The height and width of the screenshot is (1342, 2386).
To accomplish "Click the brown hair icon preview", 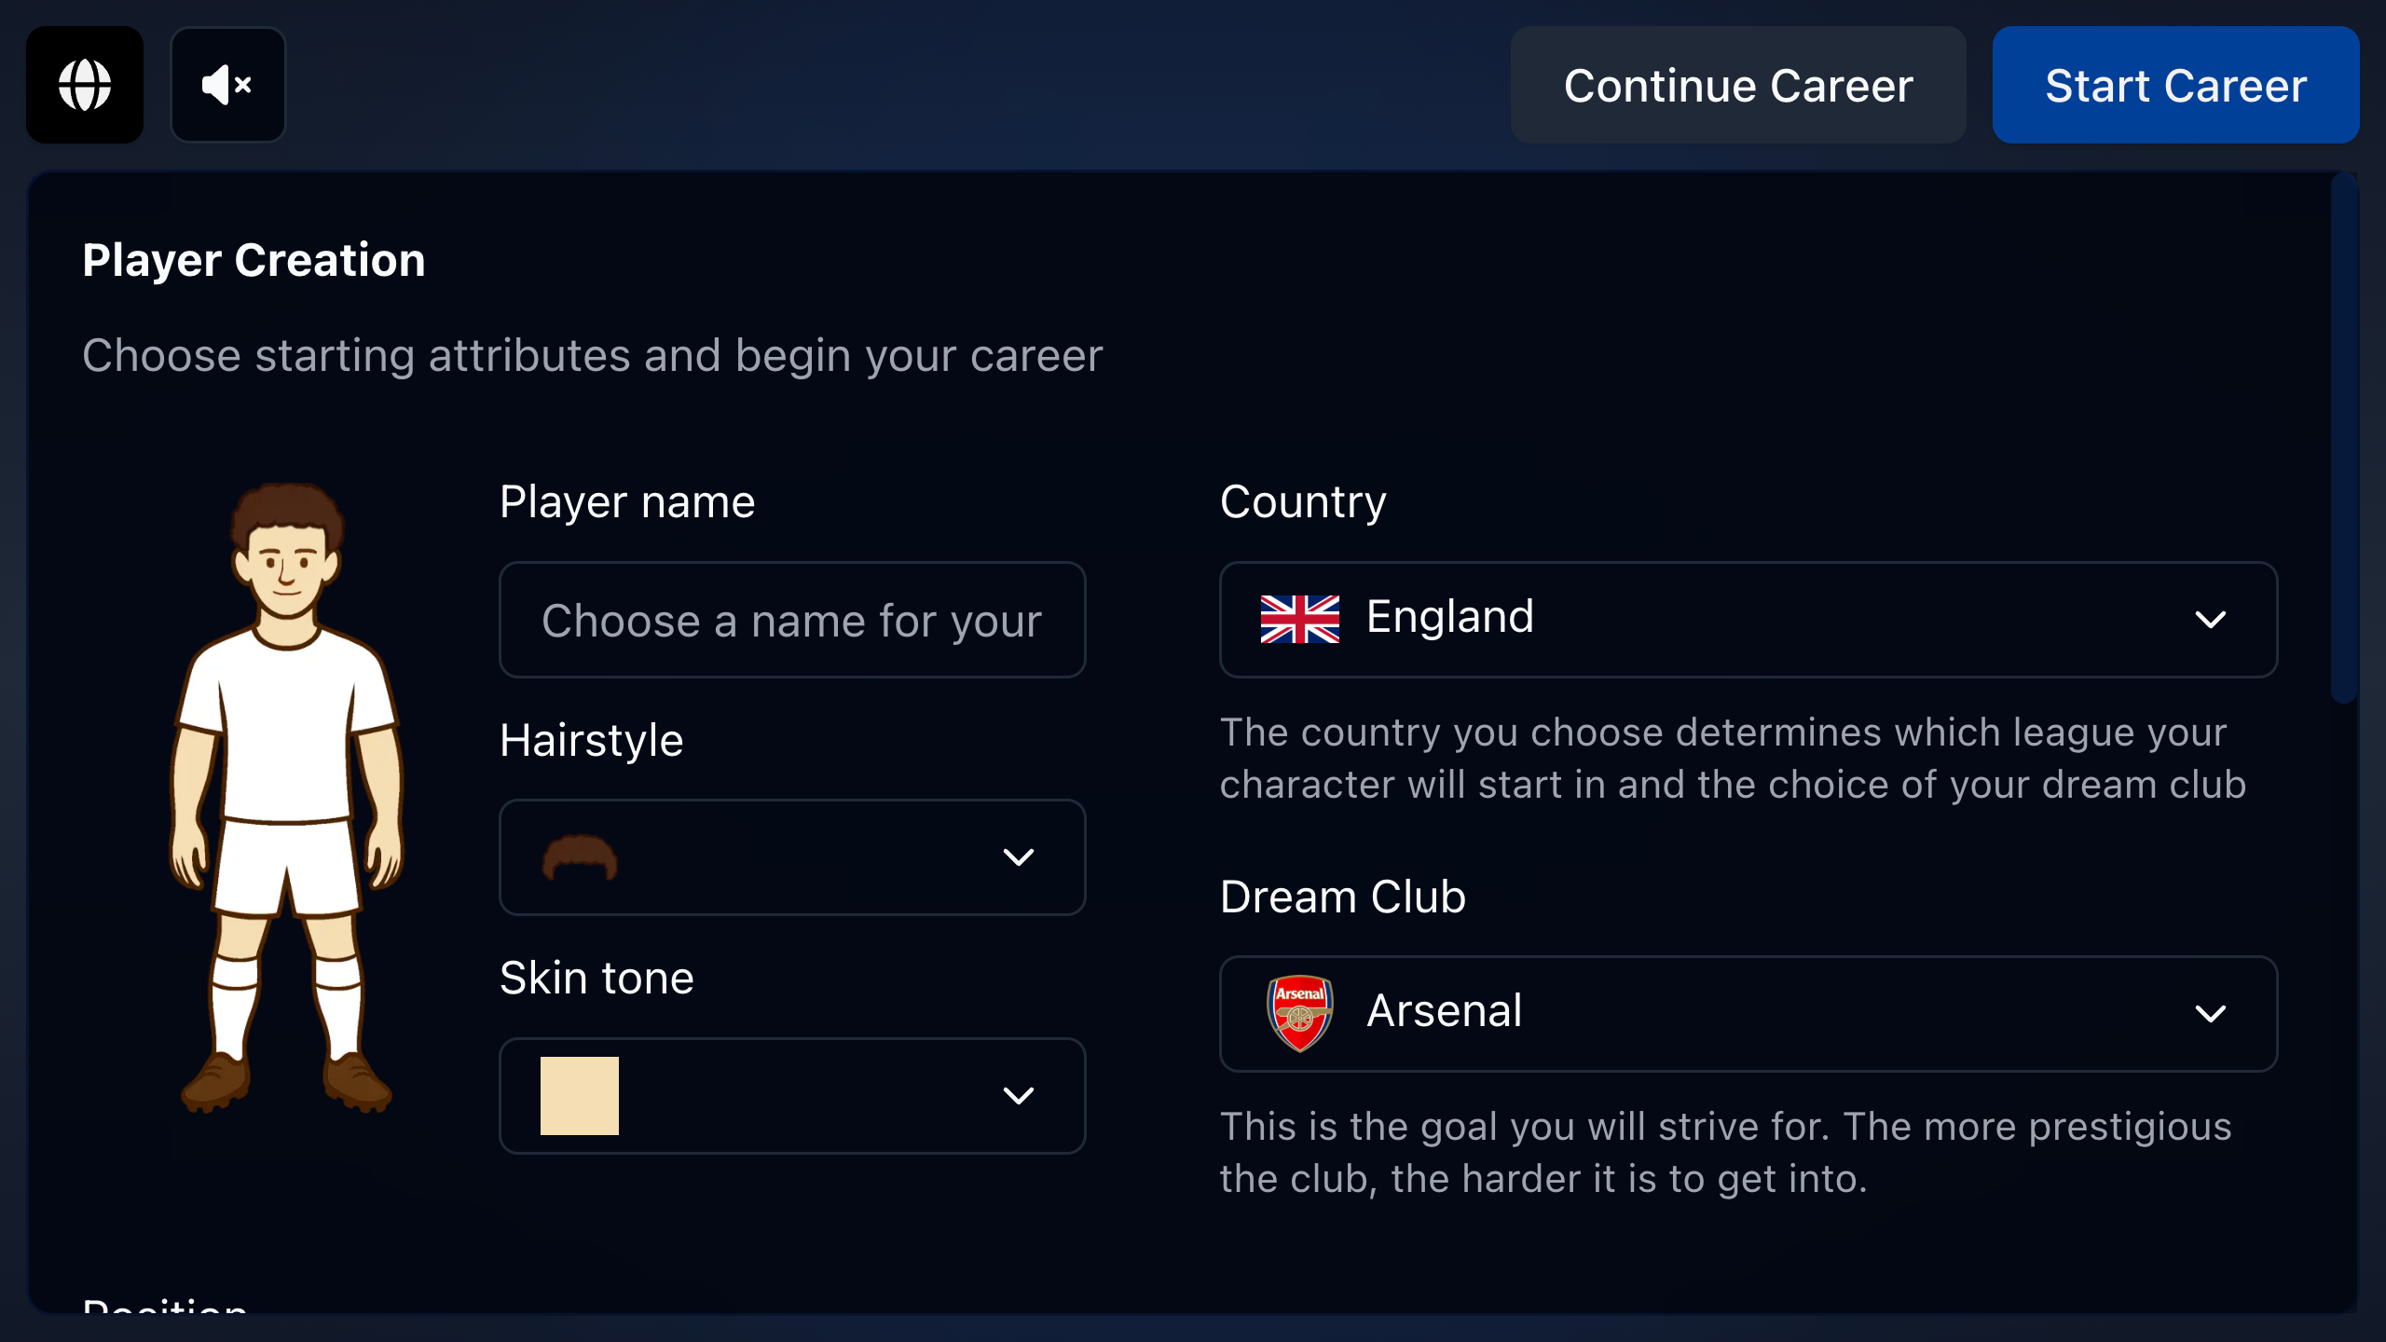I will tap(580, 857).
